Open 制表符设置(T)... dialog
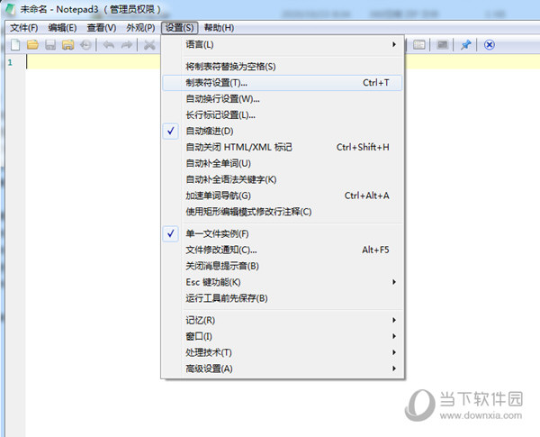This screenshot has width=540, height=437. pos(283,83)
